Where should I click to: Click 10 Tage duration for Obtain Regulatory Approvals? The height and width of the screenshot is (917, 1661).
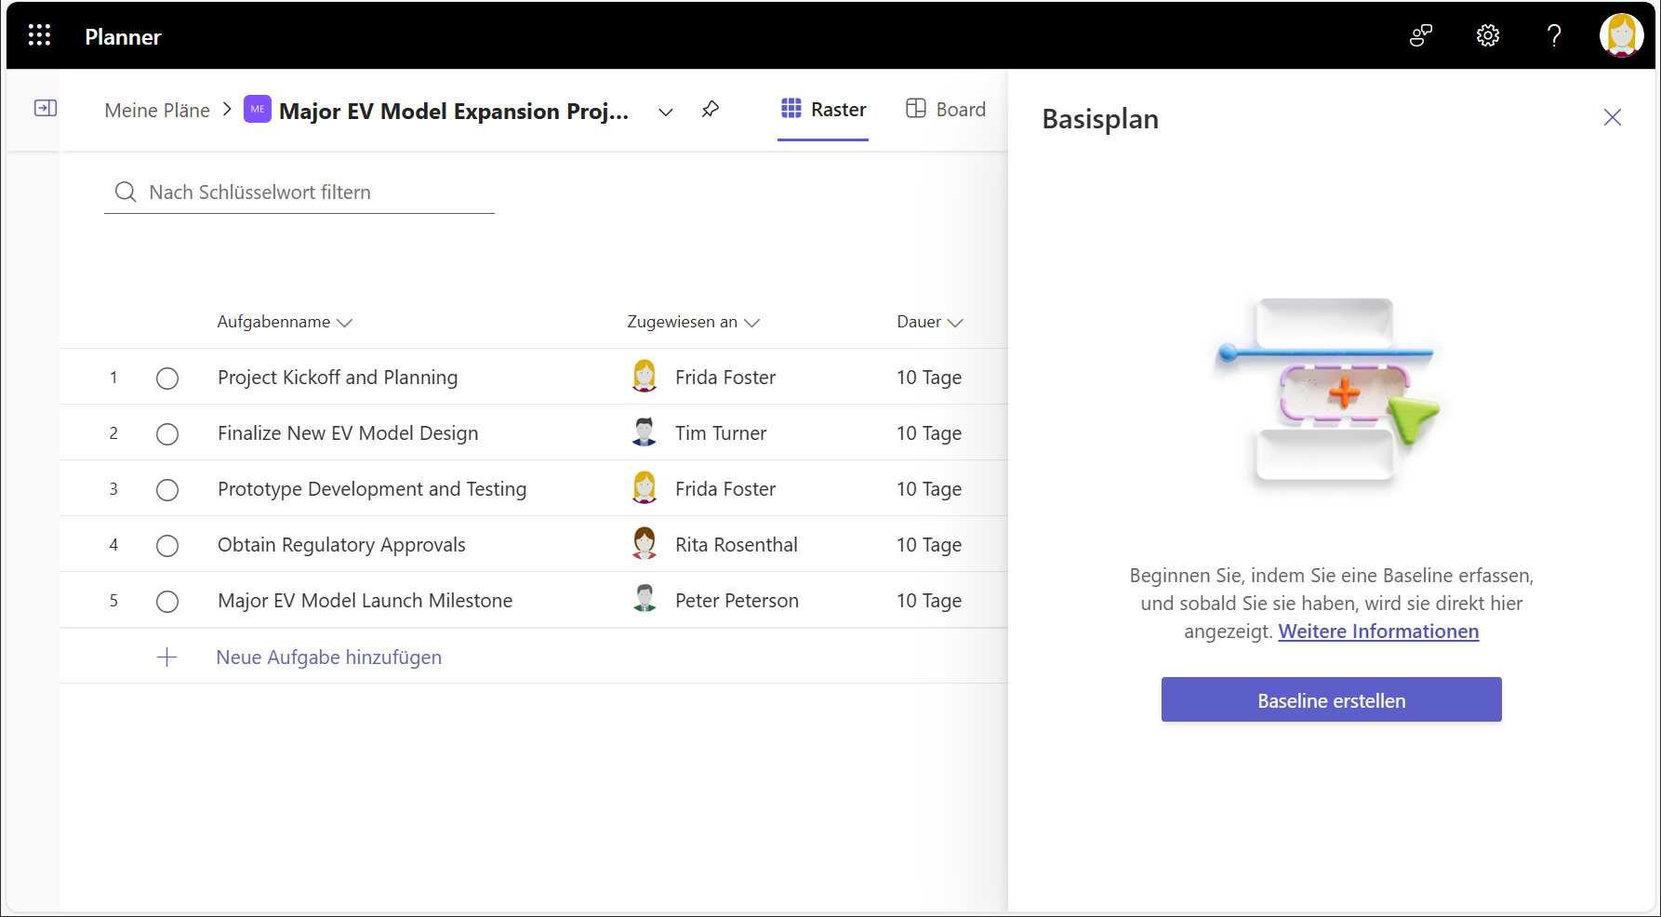929,545
